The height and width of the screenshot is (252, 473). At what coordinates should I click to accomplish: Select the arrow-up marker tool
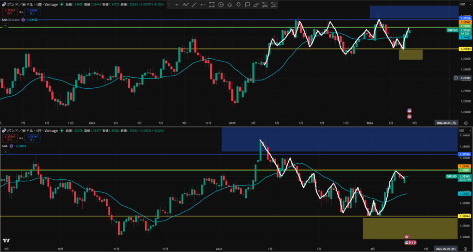pyautogui.click(x=230, y=5)
